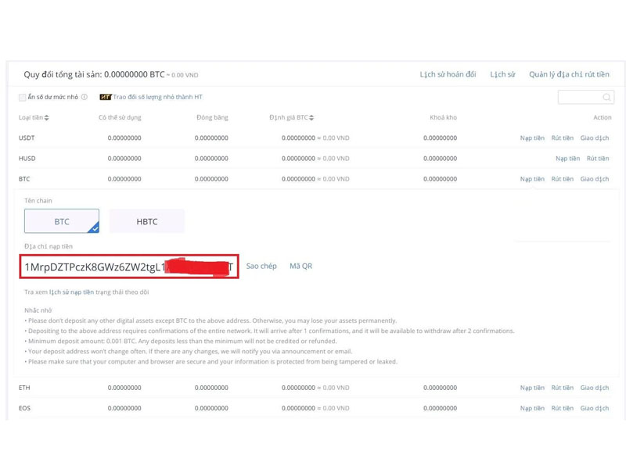Click Rút tiền in HUSD row
Viewport: 626px width, 469px height.
click(598, 159)
